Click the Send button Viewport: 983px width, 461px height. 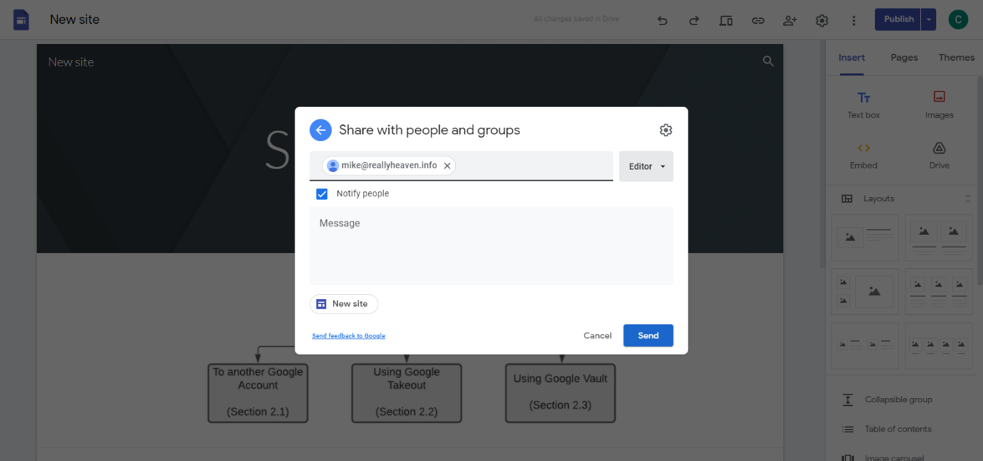(648, 335)
